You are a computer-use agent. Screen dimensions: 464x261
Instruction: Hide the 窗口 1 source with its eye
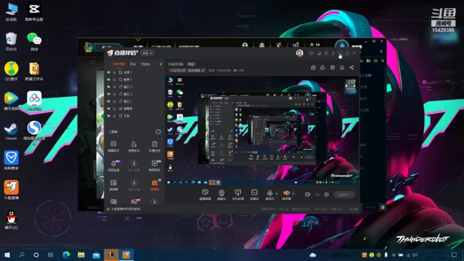[108, 101]
